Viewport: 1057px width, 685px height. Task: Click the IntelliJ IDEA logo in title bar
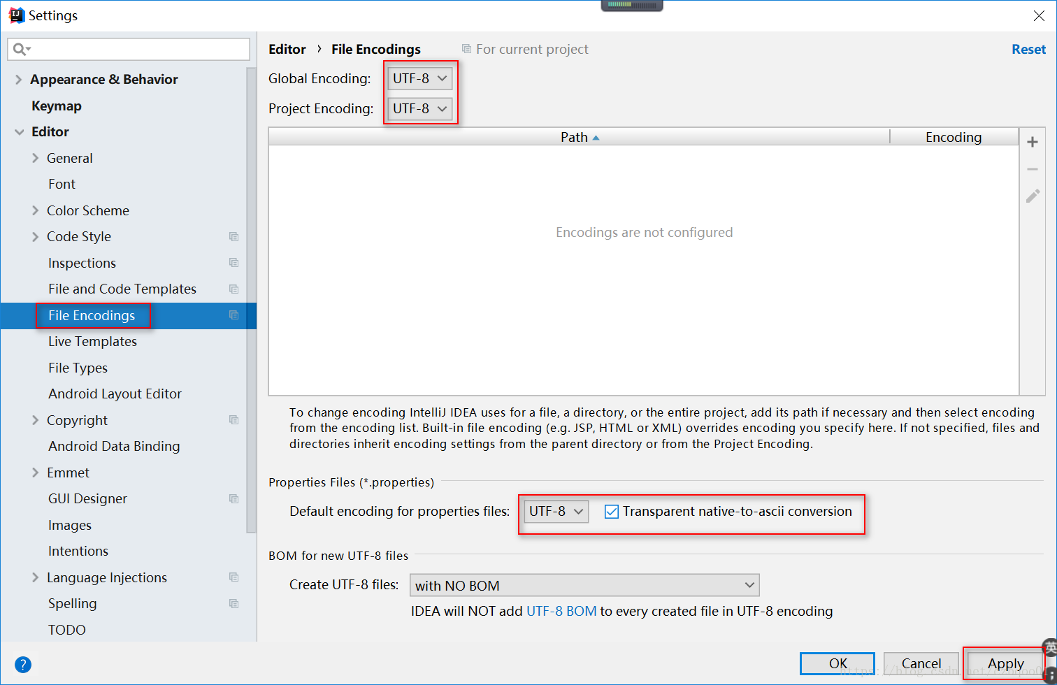17,15
